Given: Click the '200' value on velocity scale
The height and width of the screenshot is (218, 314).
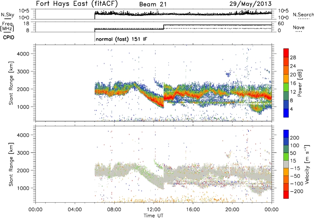Looking at the screenshot, I should 295,138.
